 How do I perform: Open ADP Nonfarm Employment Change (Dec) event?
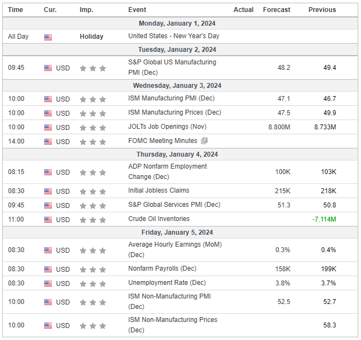(168, 171)
